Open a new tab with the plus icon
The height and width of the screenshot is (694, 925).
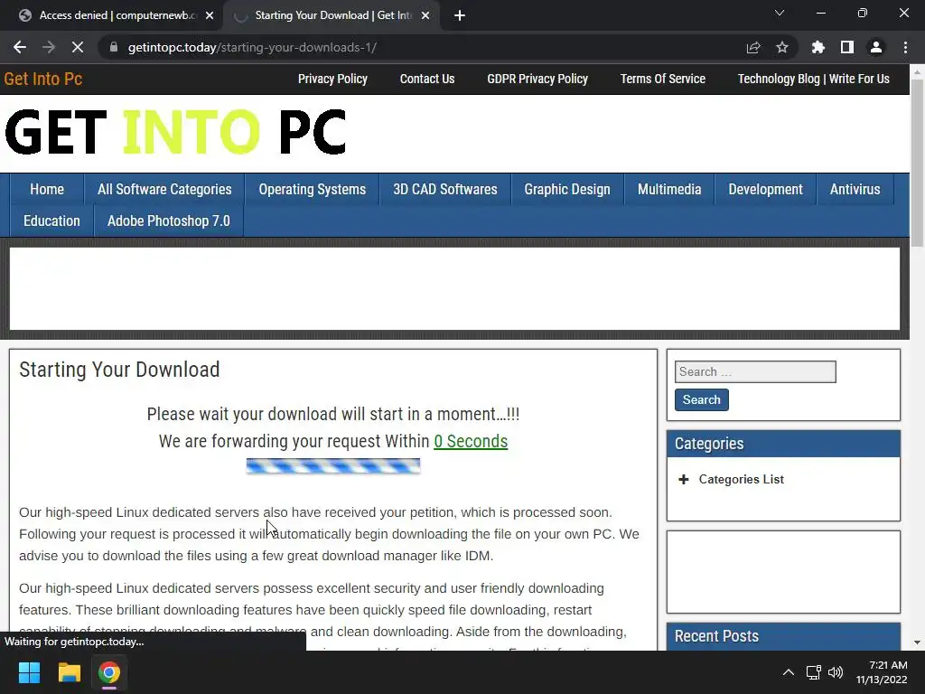click(460, 15)
